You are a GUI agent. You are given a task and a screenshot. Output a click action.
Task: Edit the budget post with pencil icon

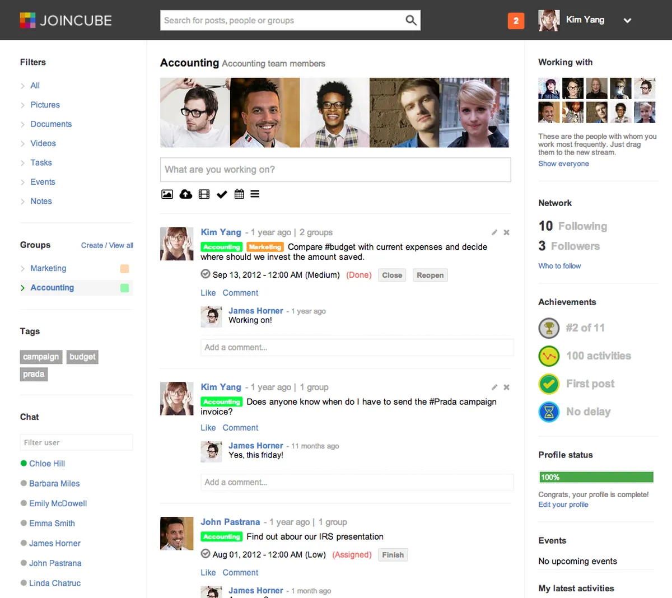(x=494, y=232)
